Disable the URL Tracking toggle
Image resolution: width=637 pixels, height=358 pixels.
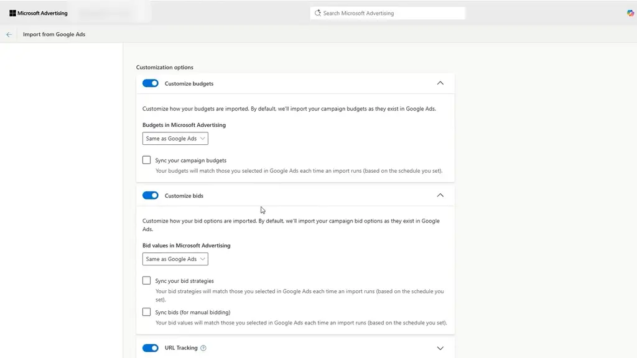pos(151,348)
